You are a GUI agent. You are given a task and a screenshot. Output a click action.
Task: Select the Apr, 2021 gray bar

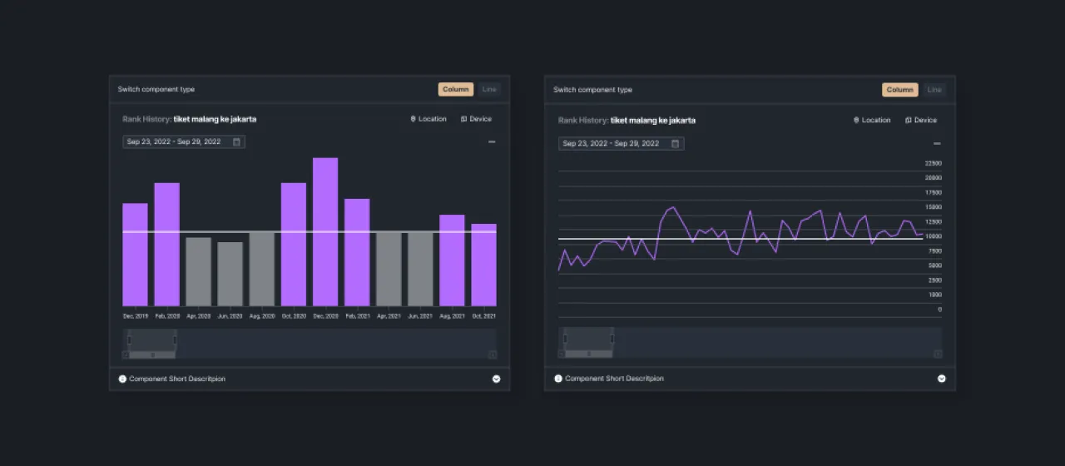(x=389, y=269)
